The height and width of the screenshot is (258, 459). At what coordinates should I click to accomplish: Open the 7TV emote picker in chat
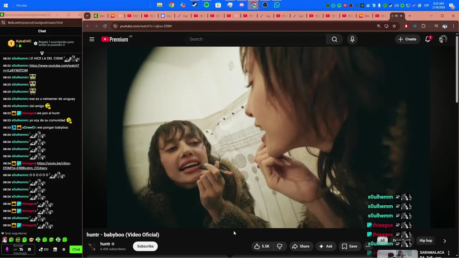(x=22, y=249)
